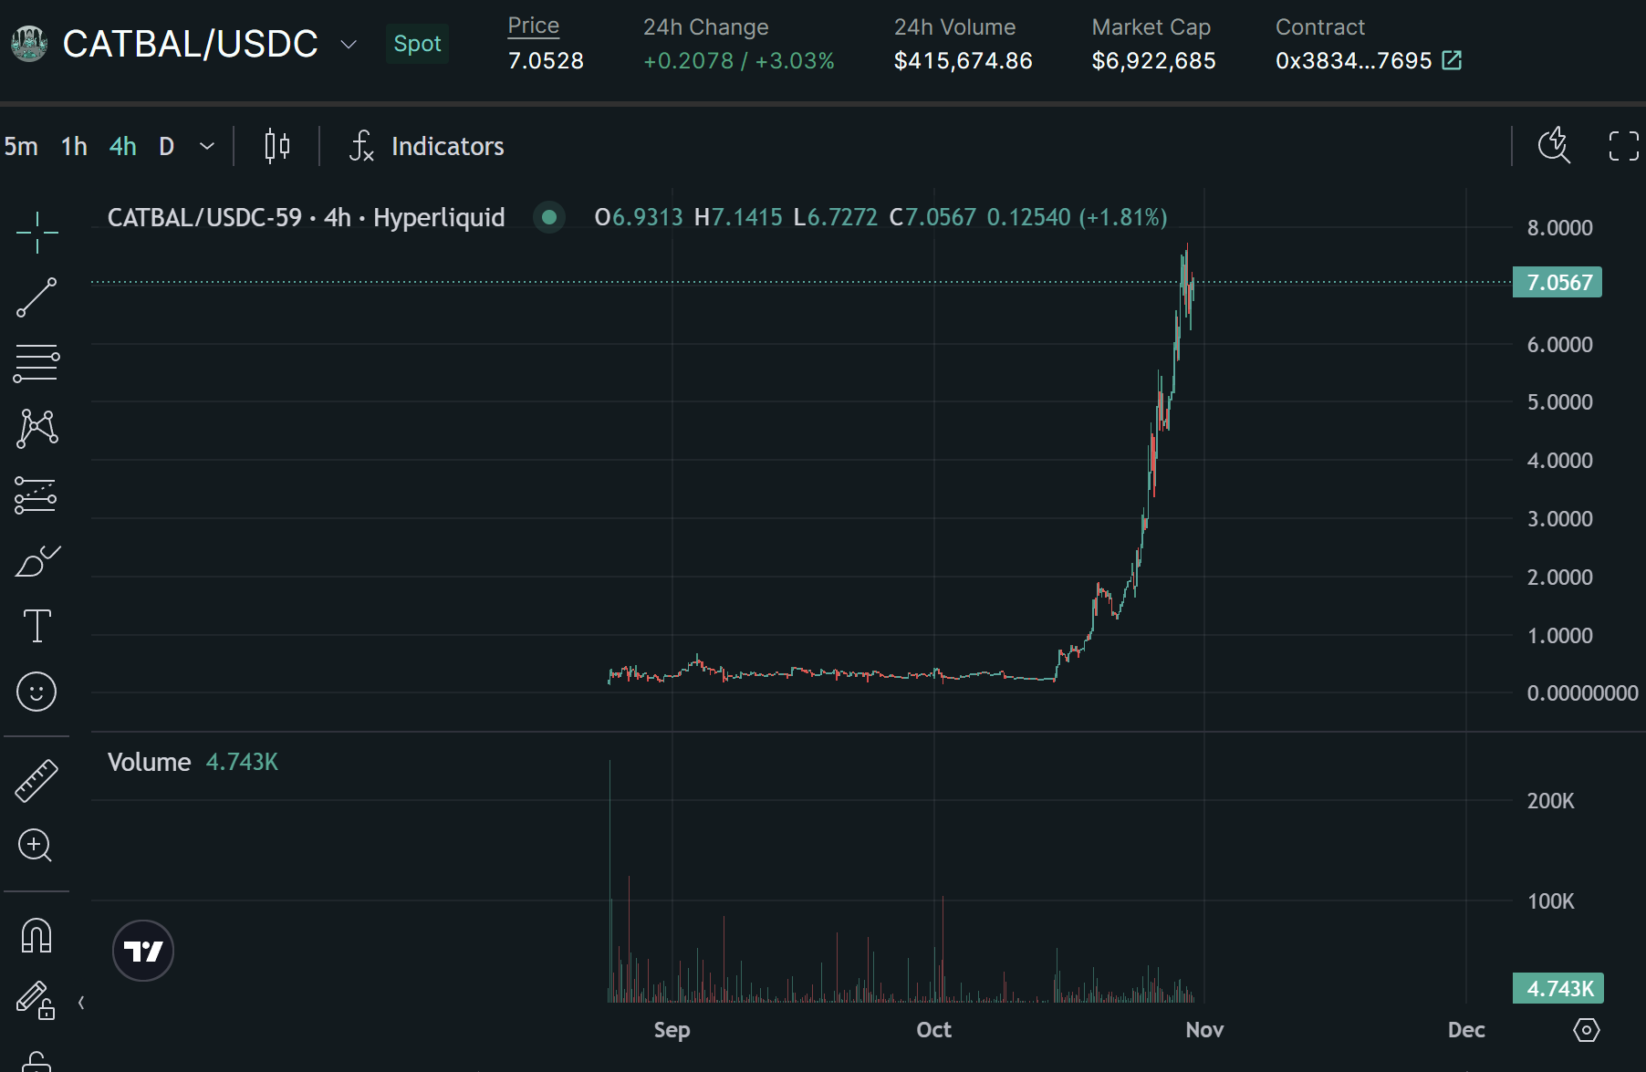Click the Market Cap value $6,922,685

point(1153,60)
